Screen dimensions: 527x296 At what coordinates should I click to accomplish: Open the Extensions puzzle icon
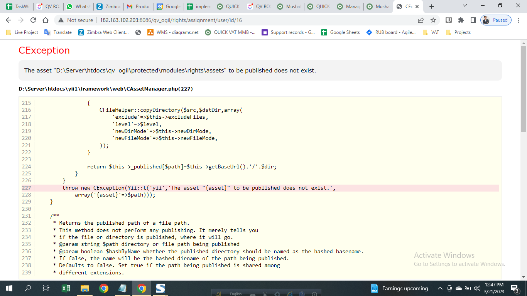coord(461,20)
